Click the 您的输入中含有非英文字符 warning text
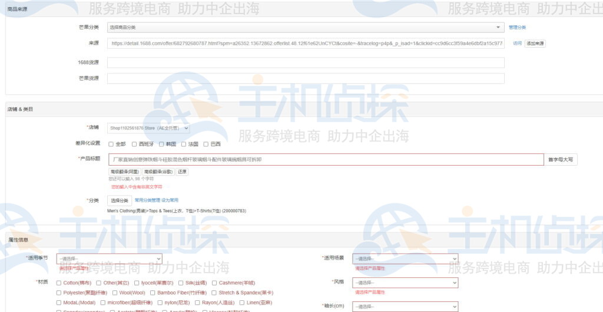Viewport: 603px width, 312px height. tap(137, 187)
